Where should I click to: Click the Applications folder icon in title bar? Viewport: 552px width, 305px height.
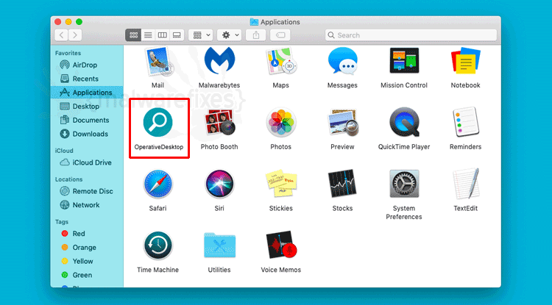(254, 22)
